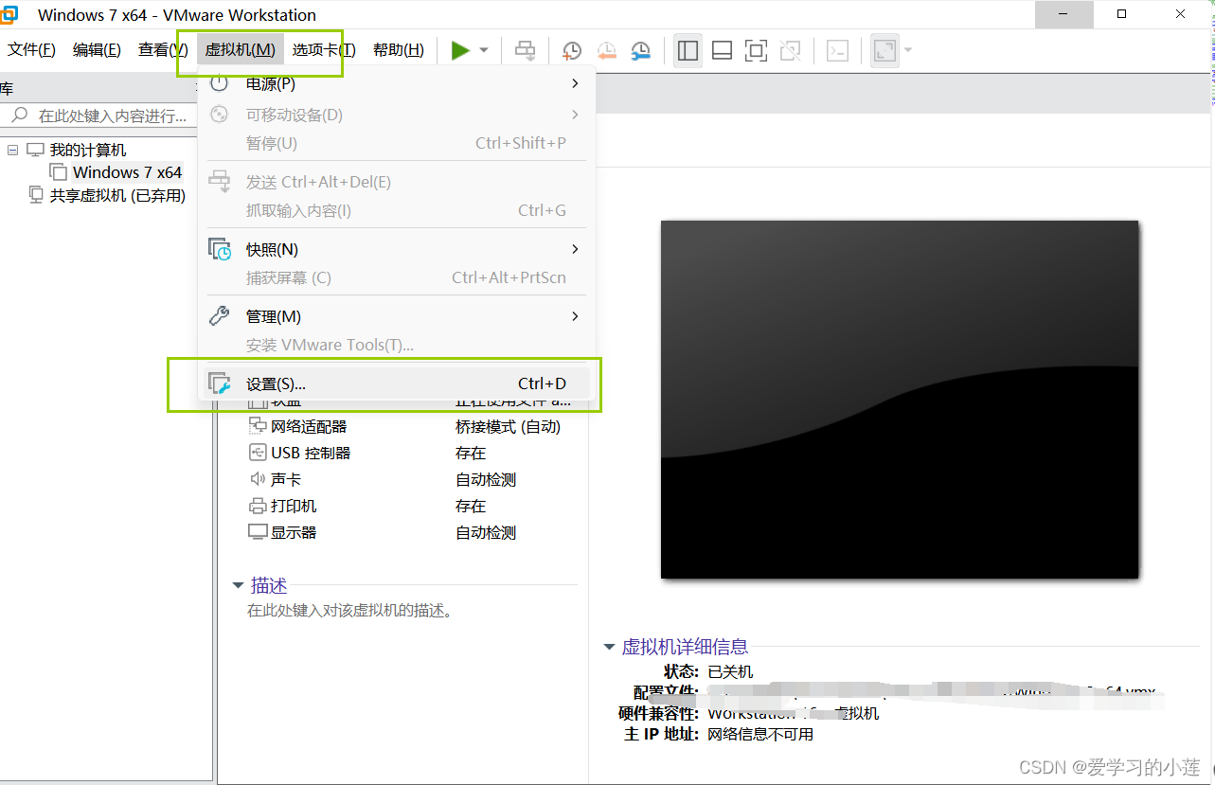Click the USB controller icon
The image size is (1215, 785).
(258, 453)
